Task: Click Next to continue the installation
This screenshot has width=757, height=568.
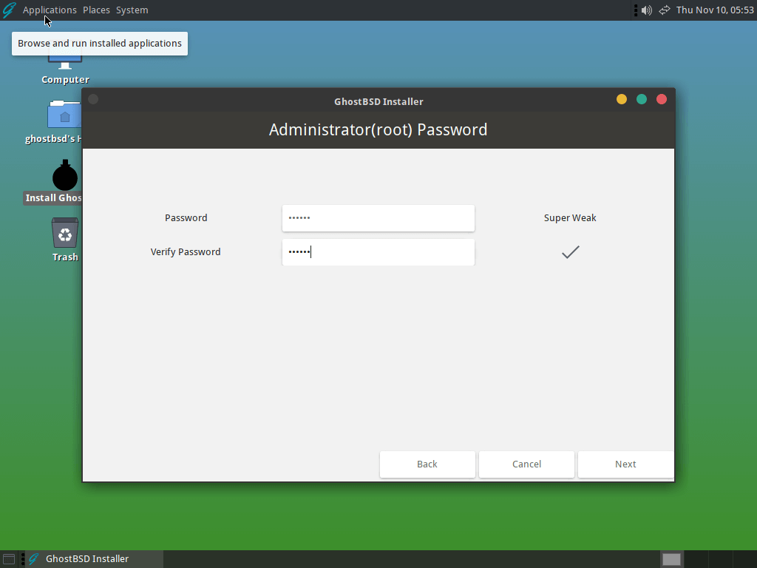Action: [625, 464]
